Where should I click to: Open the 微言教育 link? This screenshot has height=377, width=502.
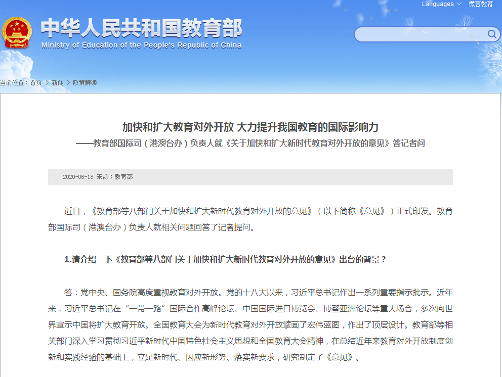click(481, 4)
